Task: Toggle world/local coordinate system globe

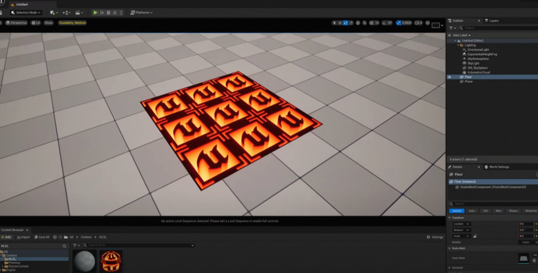Action: tap(358, 23)
